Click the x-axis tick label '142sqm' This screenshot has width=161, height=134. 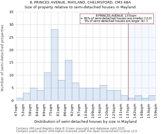pos(135,111)
